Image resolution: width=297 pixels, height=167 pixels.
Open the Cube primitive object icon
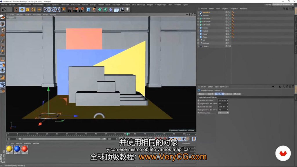coord(88,10)
